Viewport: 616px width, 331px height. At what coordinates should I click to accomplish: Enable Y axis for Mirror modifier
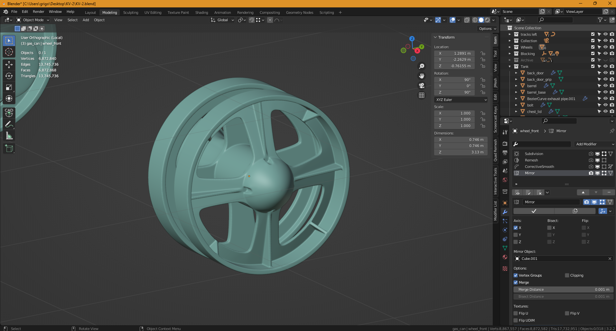[516, 235]
